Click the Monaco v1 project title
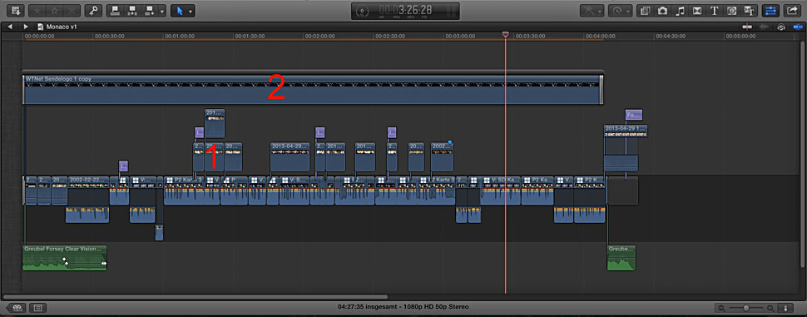This screenshot has width=807, height=317. tap(62, 27)
